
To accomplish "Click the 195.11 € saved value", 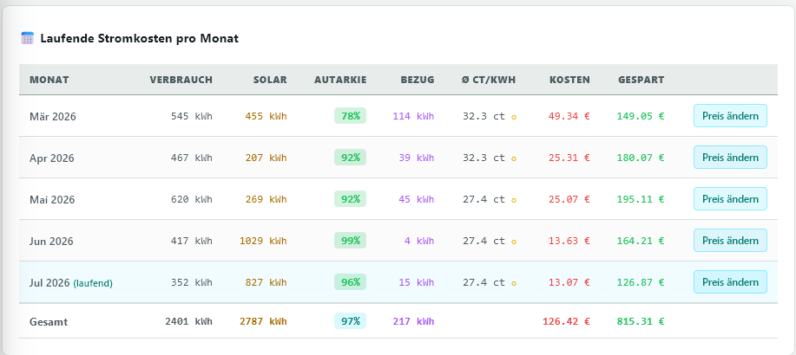I will 641,199.
